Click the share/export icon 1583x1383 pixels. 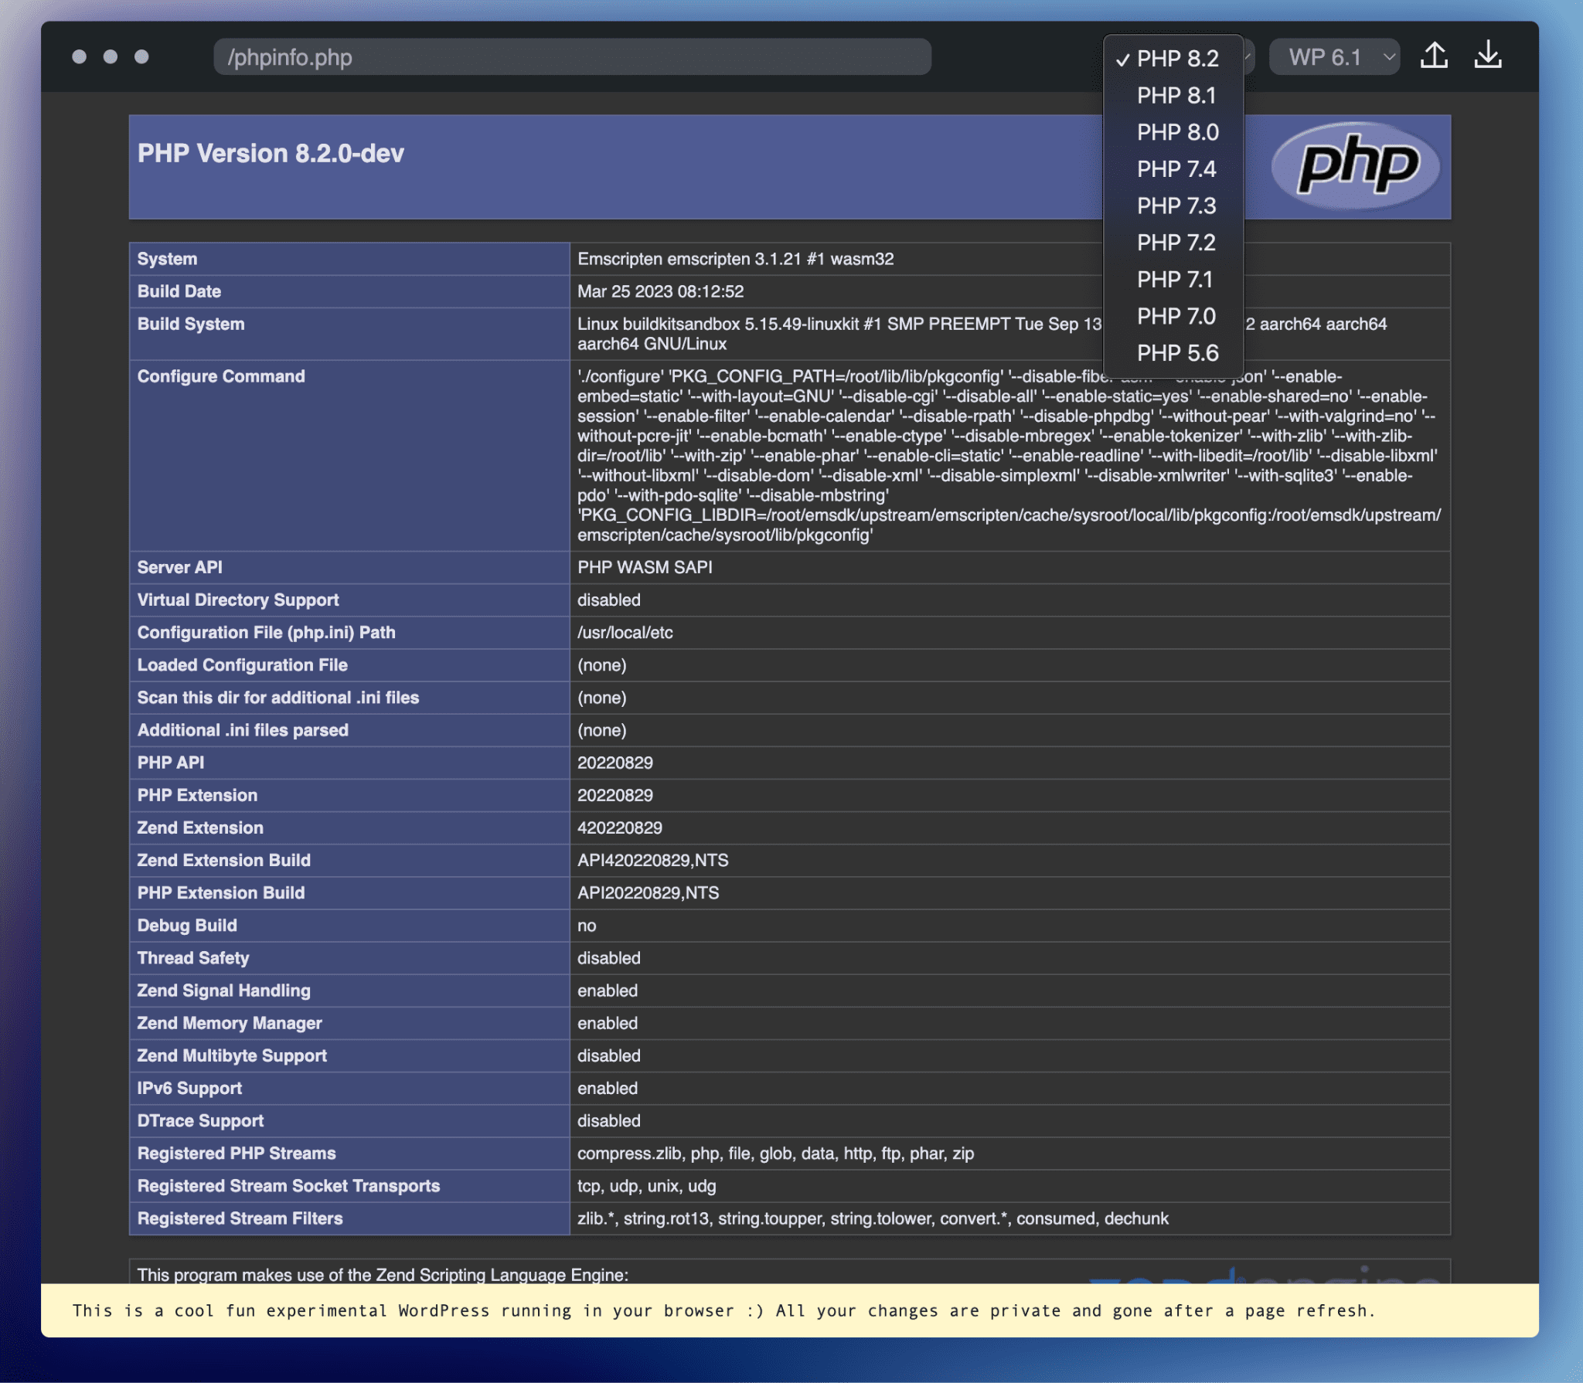click(1438, 56)
